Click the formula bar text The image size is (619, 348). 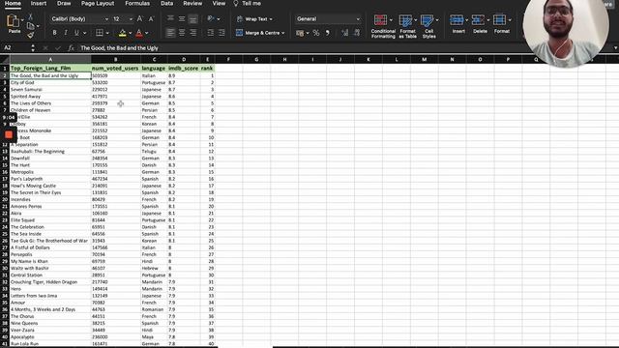coord(119,47)
